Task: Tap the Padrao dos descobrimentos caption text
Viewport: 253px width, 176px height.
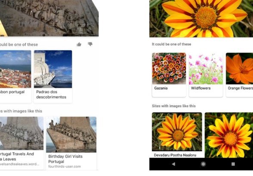Action: coord(51,94)
